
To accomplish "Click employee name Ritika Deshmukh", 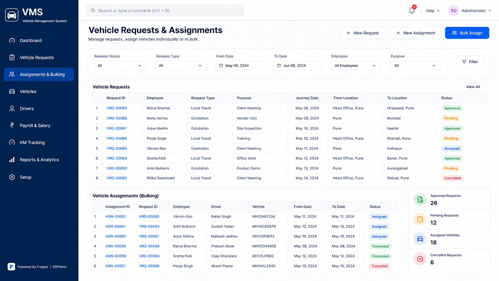I will [161, 178].
